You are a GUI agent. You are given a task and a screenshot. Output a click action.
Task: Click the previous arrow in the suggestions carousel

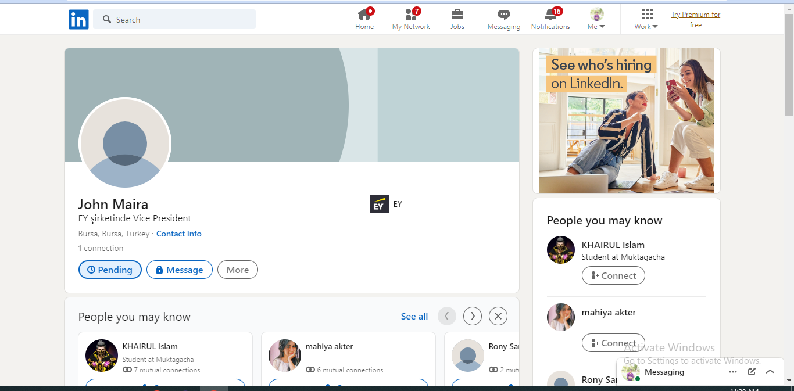[447, 316]
